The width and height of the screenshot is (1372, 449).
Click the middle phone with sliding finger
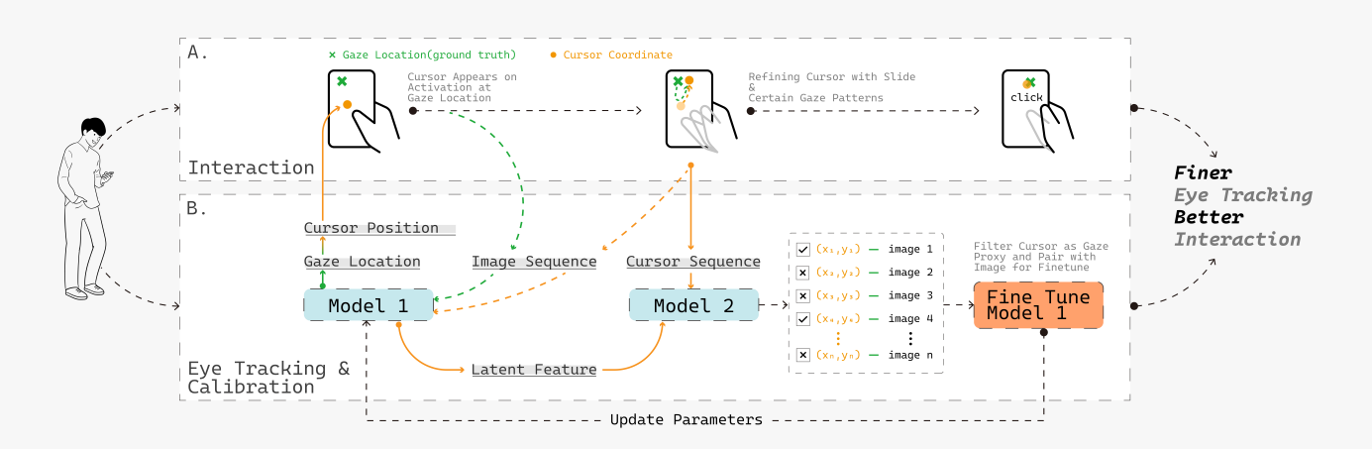coord(693,110)
